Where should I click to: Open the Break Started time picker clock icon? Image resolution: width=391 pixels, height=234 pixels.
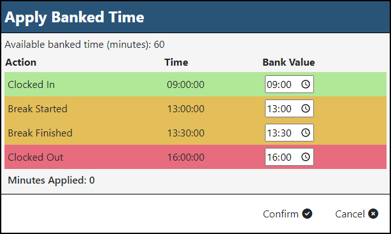tap(306, 108)
